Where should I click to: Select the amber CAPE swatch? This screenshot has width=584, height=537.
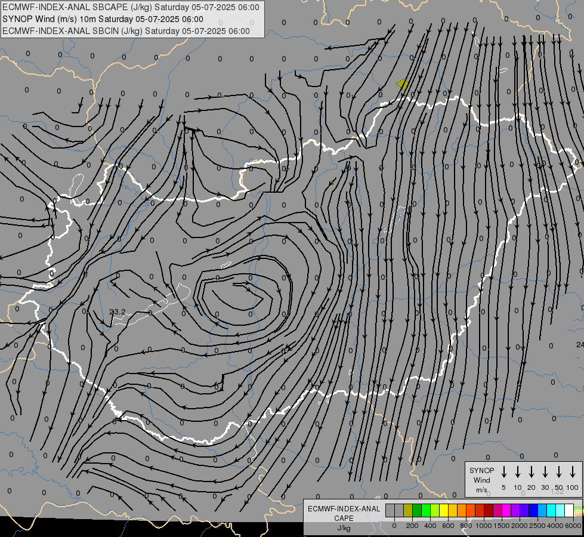[x=453, y=511]
